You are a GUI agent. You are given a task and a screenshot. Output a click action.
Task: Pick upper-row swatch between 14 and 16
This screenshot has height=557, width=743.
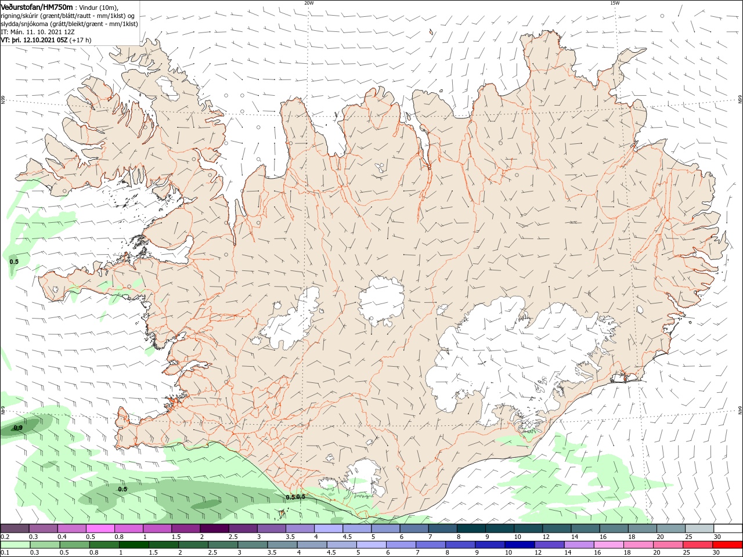[585, 529]
